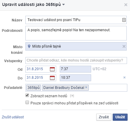Uncheck Zobrazit seznam hostů
Image resolution: width=130 pixels, height=124 pixels.
click(x=27, y=95)
